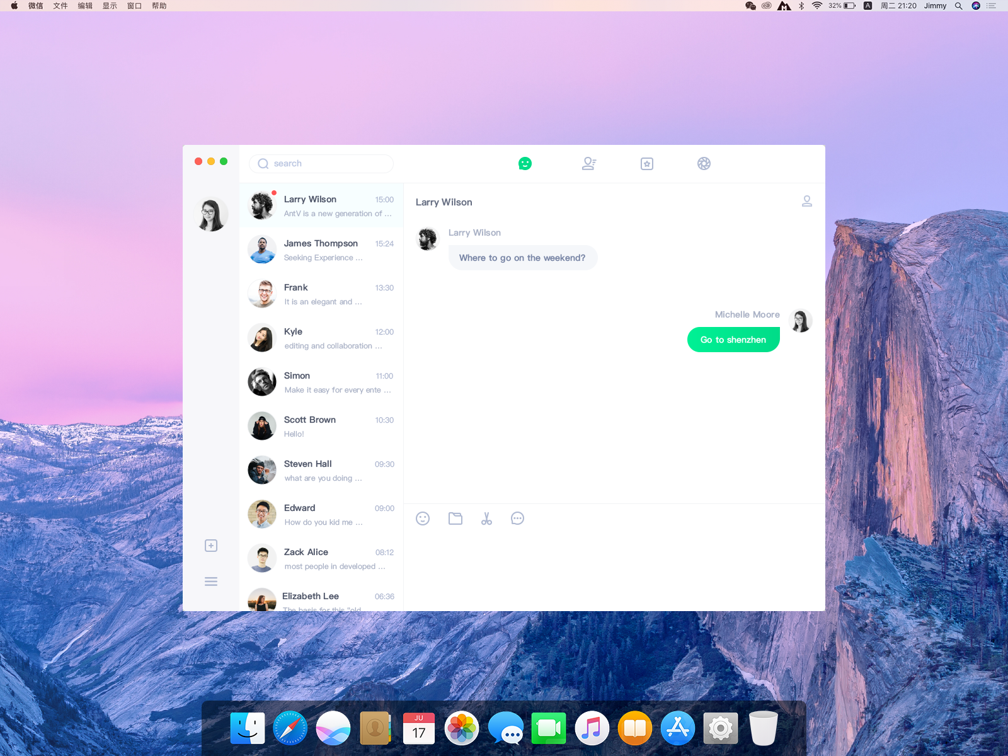The height and width of the screenshot is (756, 1008).
Task: Open the Moments aperture tab icon
Action: click(x=704, y=164)
